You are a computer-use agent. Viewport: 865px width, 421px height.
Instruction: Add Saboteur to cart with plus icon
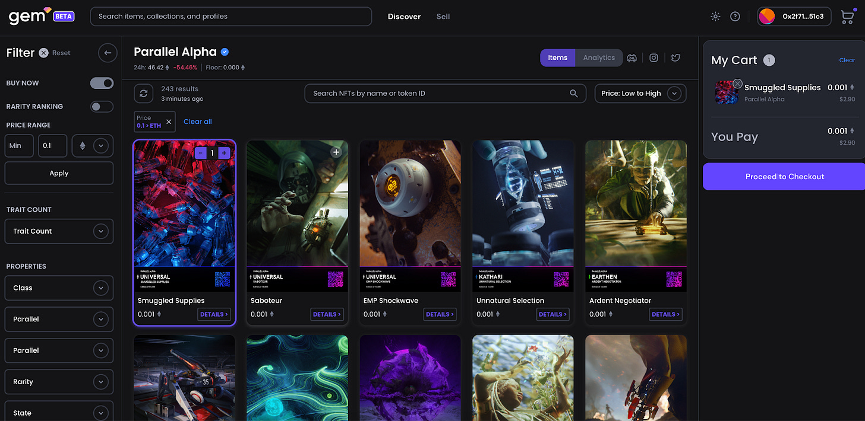[x=336, y=152]
